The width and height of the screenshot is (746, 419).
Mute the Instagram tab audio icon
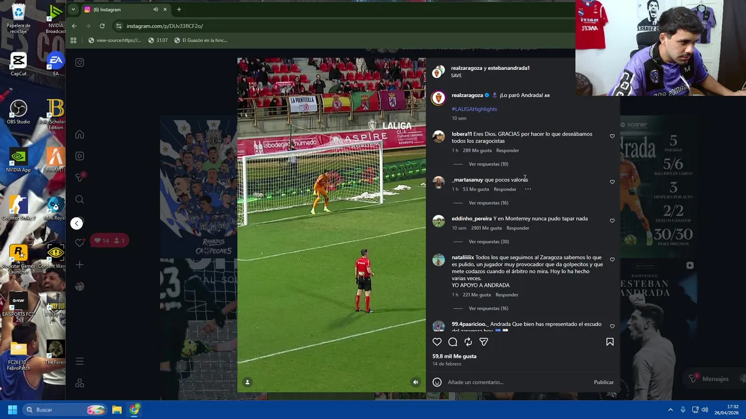point(156,9)
